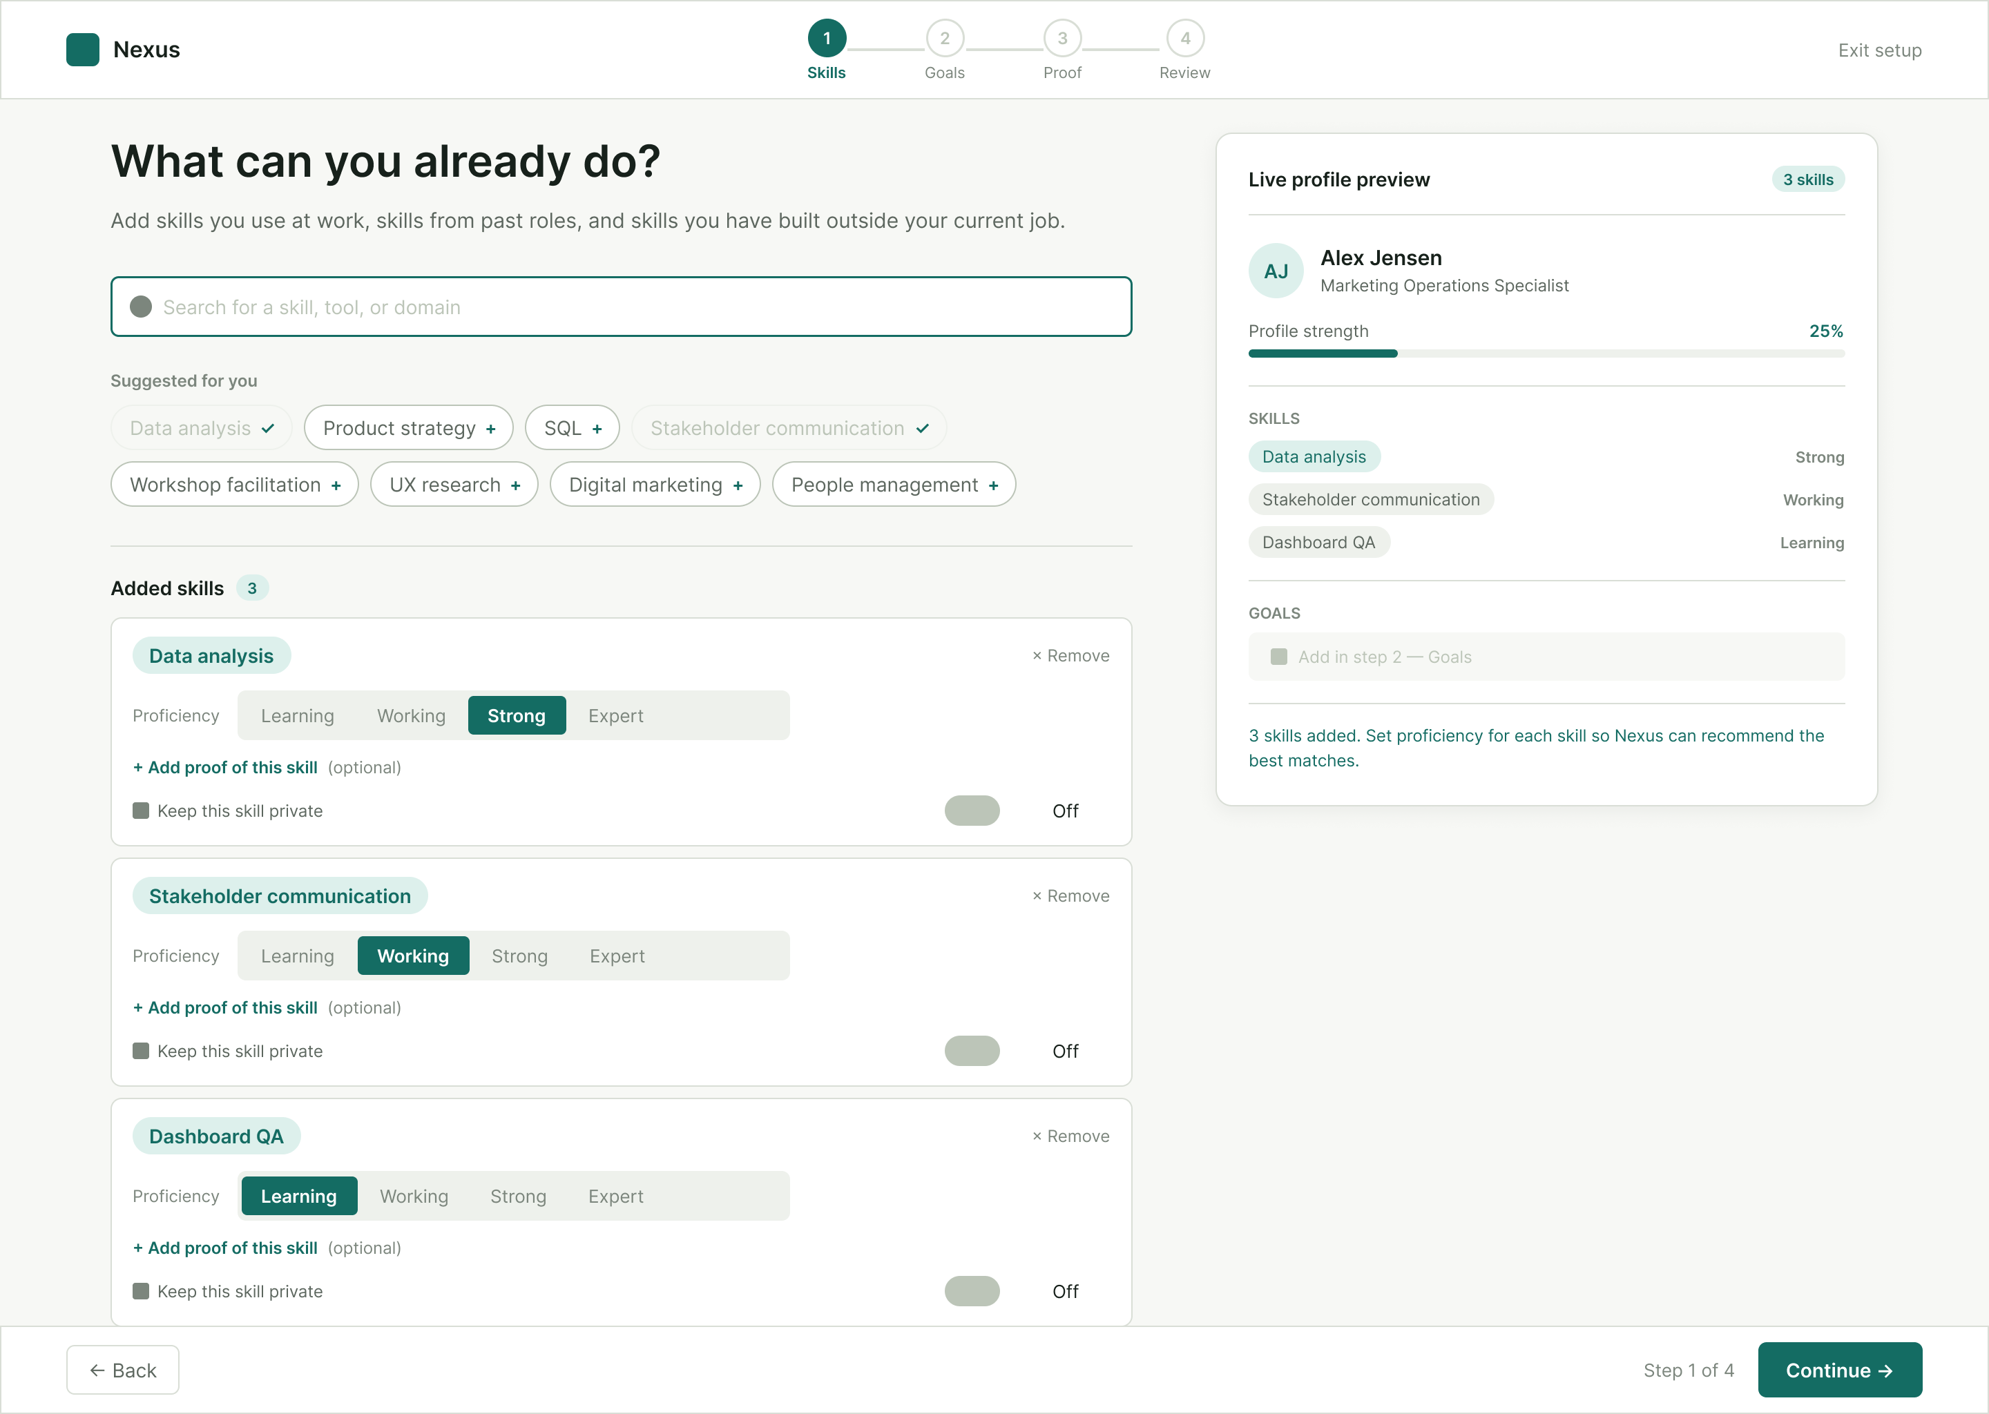Viewport: 1989px width, 1414px height.
Task: Expand Add proof for Stakeholder communication
Action: 224,1007
